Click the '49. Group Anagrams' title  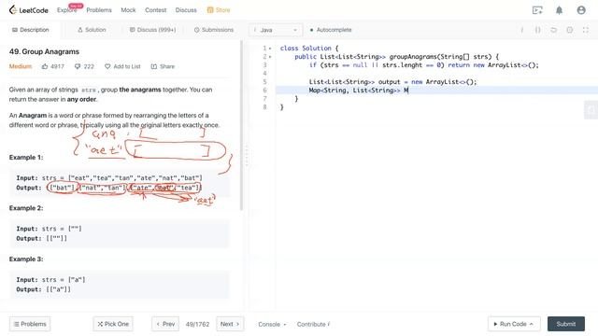[x=44, y=51]
